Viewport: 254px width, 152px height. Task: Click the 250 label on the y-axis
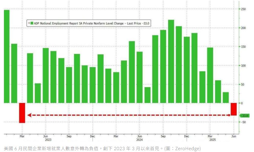(243, 9)
